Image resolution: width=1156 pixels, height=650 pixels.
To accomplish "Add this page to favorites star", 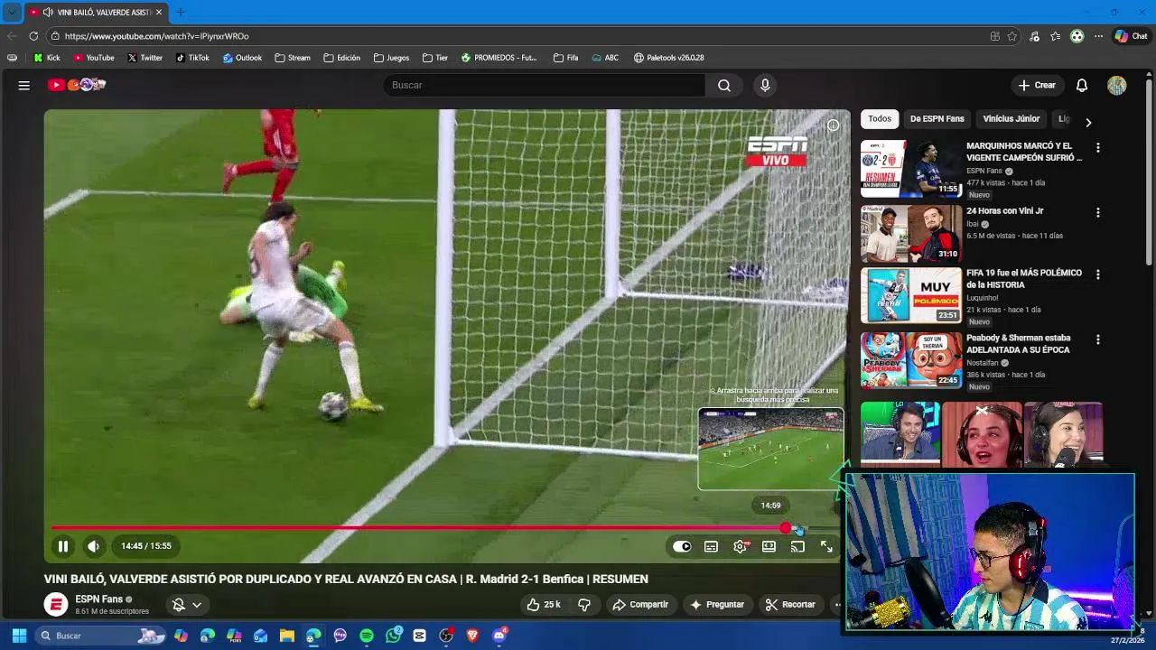I will pos(1012,36).
